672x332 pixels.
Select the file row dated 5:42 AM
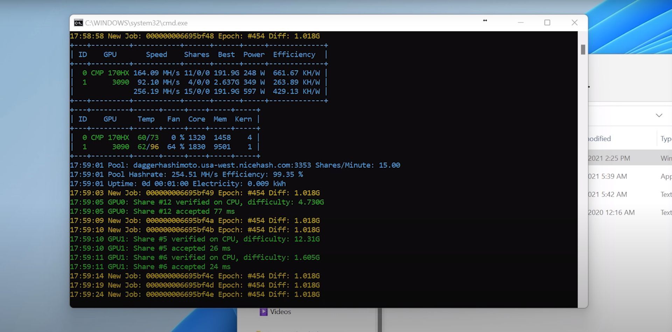pyautogui.click(x=630, y=194)
